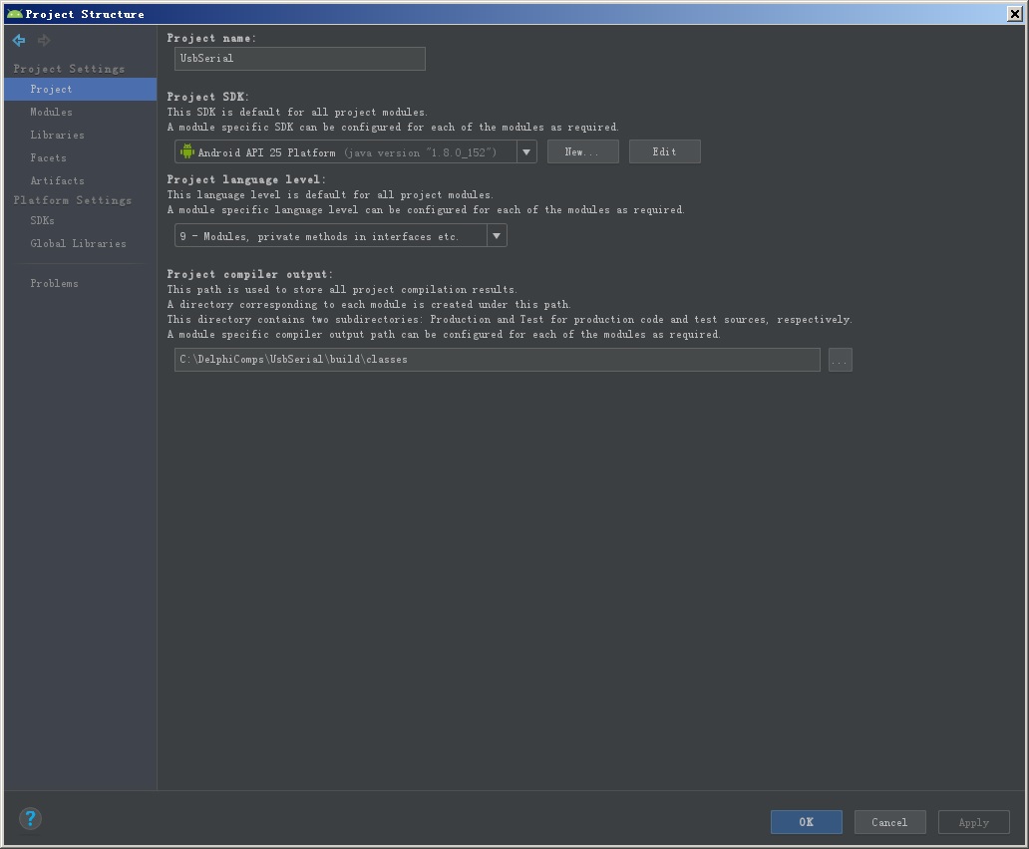Click the compiler output path field
The width and height of the screenshot is (1029, 849).
[x=497, y=360]
